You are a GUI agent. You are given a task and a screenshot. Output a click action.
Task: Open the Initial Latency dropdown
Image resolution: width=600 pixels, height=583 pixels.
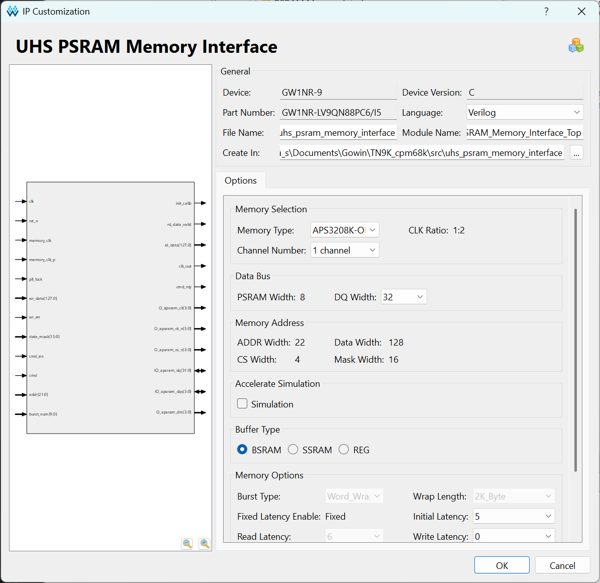coord(514,516)
